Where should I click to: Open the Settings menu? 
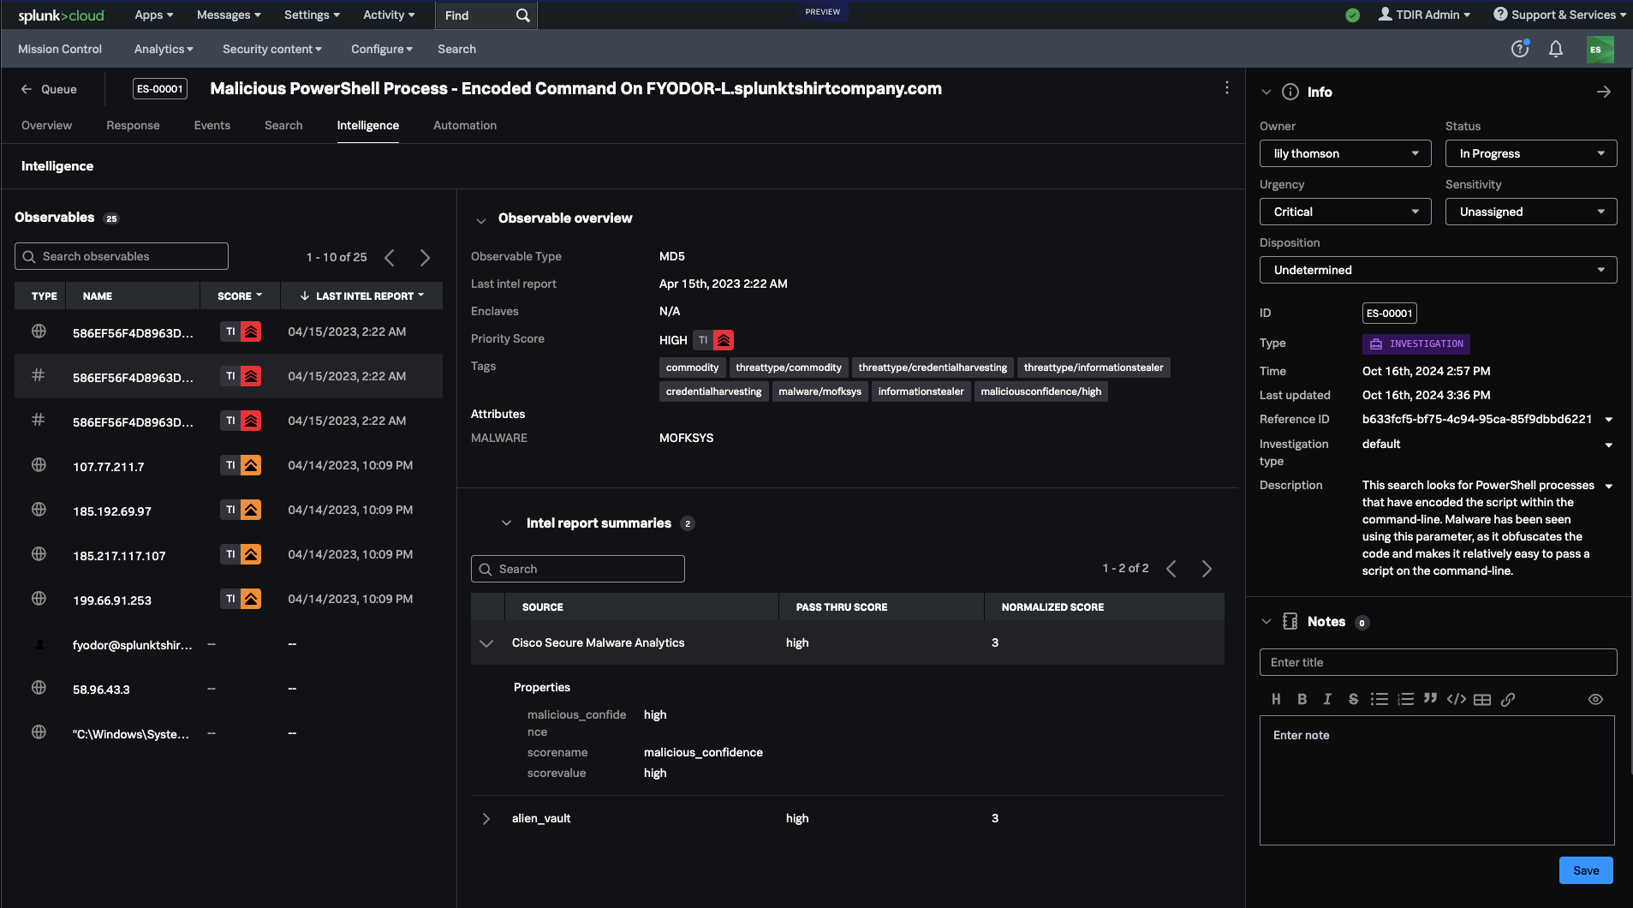(x=312, y=15)
